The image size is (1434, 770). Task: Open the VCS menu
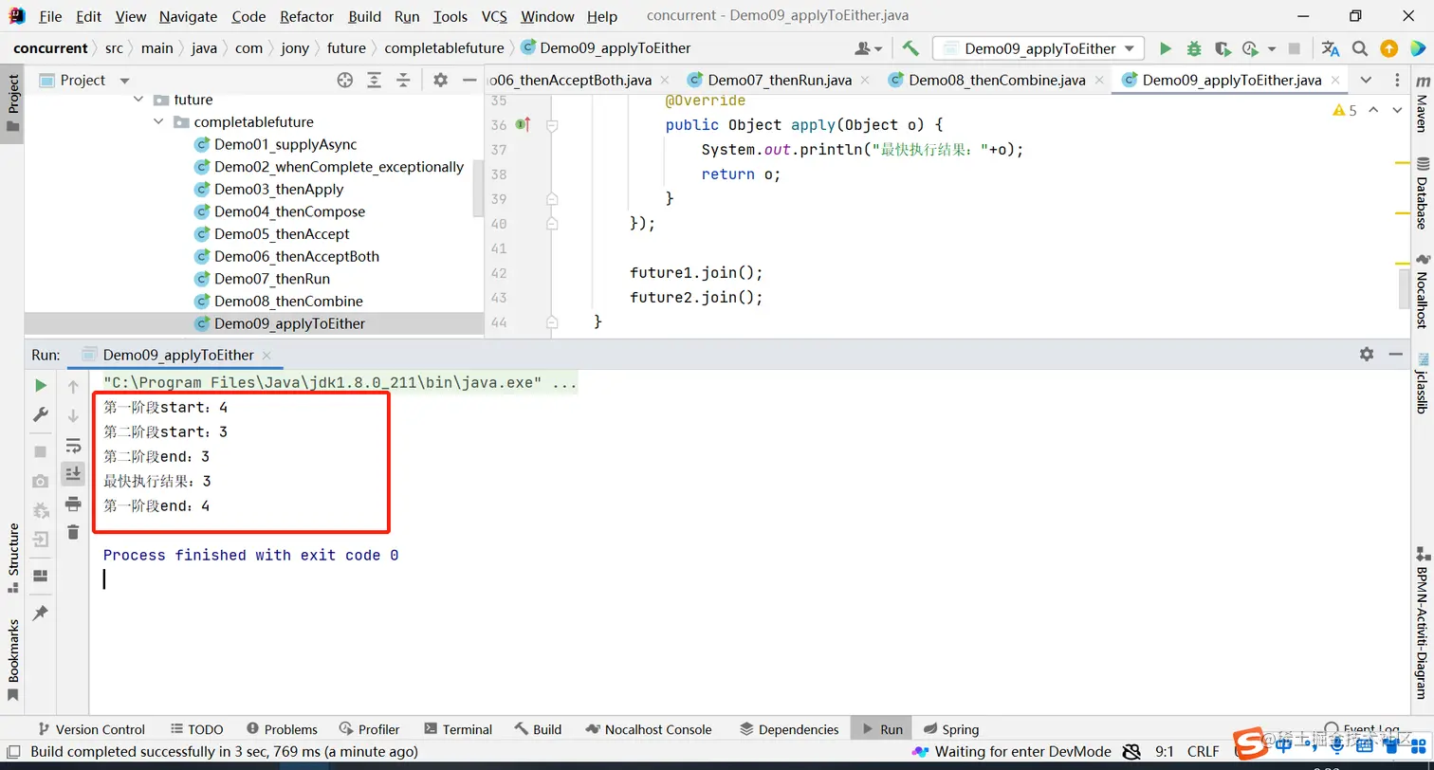point(494,16)
